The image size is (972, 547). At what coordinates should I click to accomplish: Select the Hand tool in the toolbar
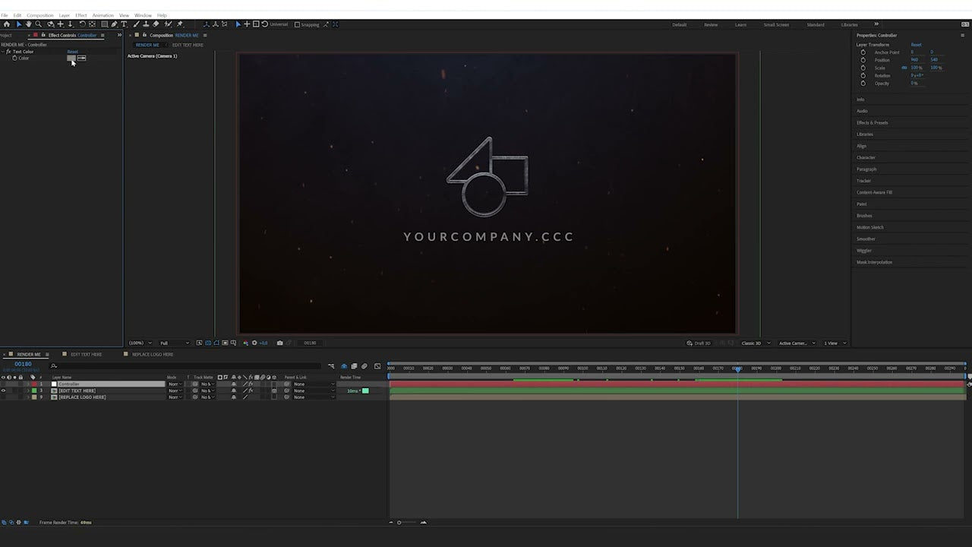[x=28, y=24]
